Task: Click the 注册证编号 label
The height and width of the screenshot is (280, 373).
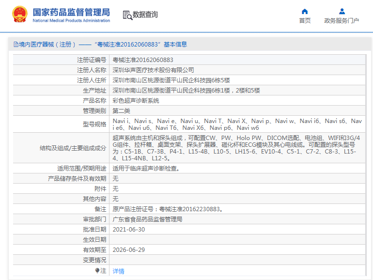Action: (92, 60)
